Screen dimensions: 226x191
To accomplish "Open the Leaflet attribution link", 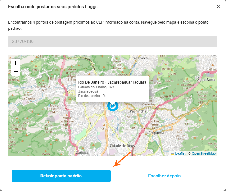I will (x=180, y=153).
